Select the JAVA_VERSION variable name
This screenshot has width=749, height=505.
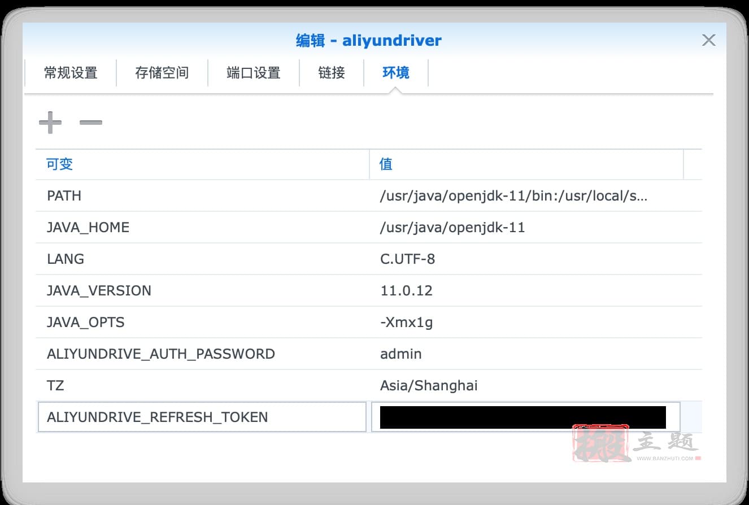pos(99,291)
